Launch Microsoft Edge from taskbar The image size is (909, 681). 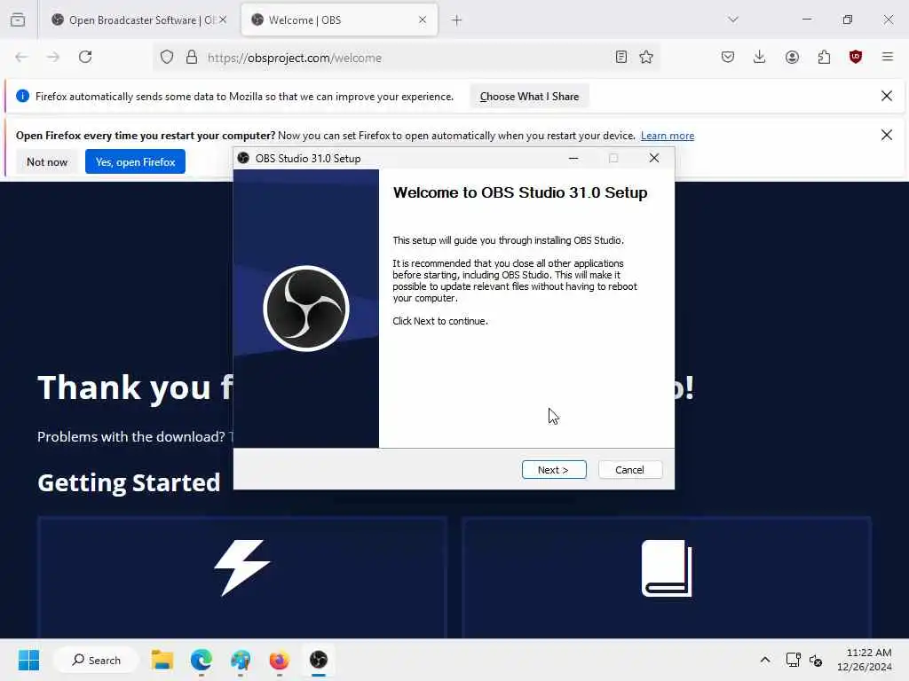[202, 660]
